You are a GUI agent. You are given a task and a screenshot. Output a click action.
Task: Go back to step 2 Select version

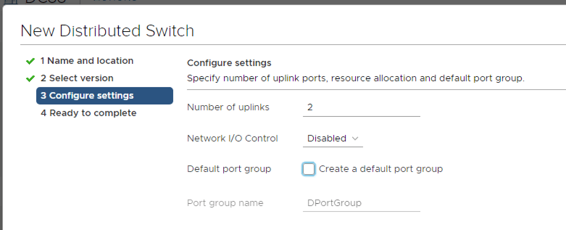click(77, 78)
